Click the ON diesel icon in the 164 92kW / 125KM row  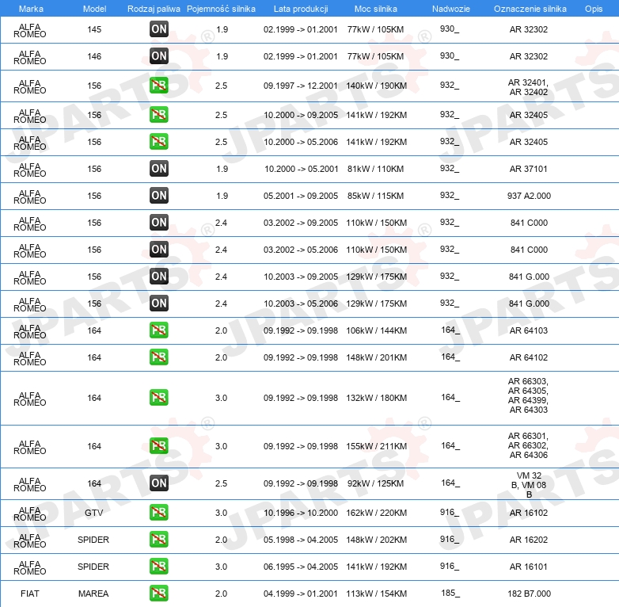click(159, 483)
